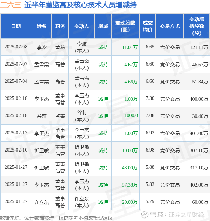Click average price 5.88

[150, 167]
